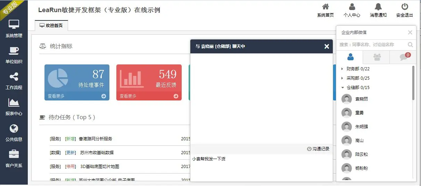Open 单位组织 sidebar module

click(14, 55)
